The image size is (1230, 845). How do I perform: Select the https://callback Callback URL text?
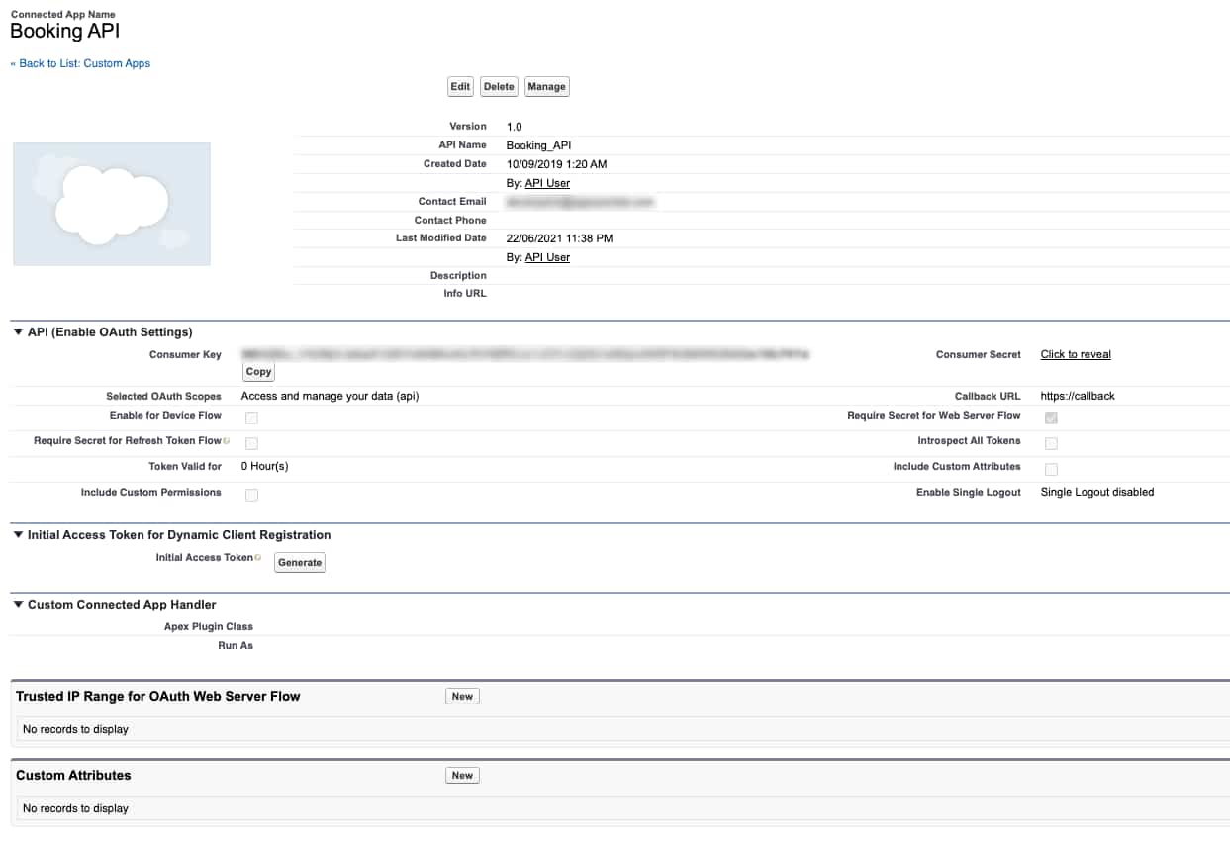(x=1078, y=396)
